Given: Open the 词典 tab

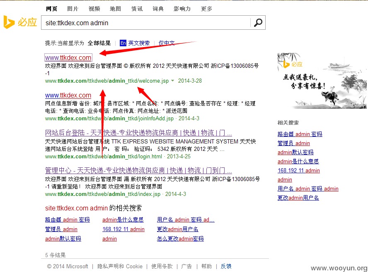Looking at the screenshot, I should tap(158, 9).
